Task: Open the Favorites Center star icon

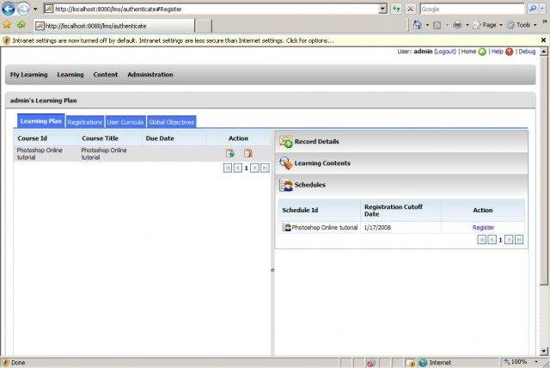Action: 7,25
